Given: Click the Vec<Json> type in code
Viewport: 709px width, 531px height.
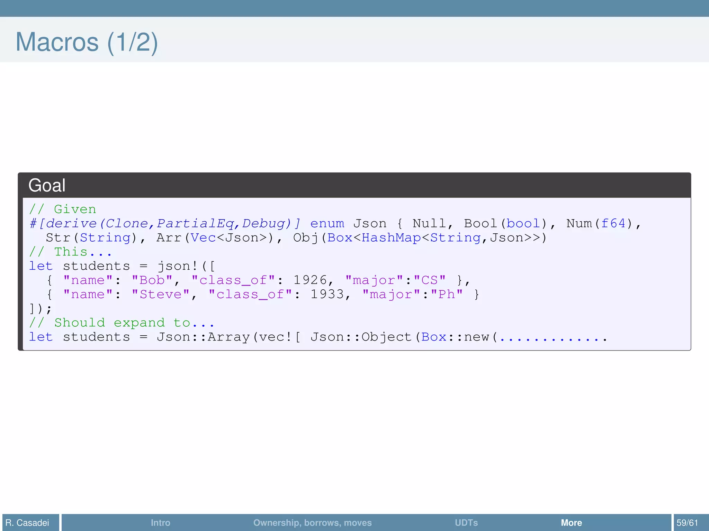Looking at the screenshot, I should coord(229,237).
